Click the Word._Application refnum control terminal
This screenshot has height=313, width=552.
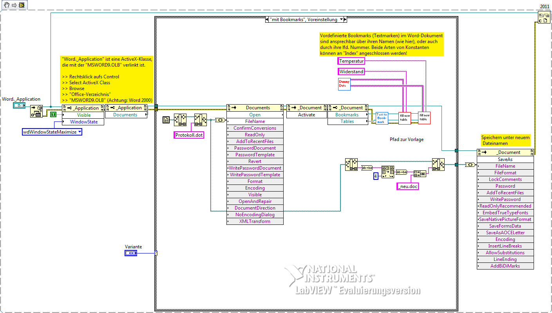19,106
